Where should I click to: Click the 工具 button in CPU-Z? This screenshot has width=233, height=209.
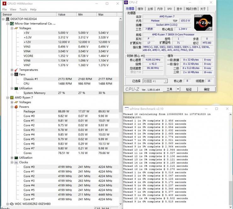click(x=169, y=89)
